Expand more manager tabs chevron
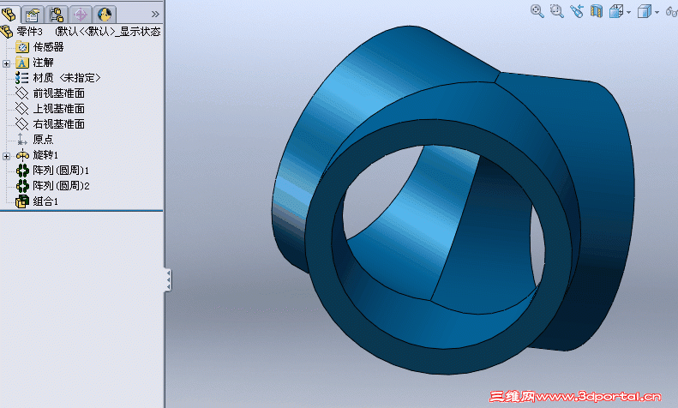The image size is (678, 408). [155, 15]
